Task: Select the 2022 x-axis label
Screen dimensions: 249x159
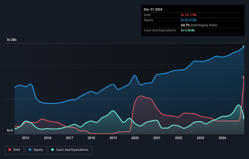Action: click(179, 138)
